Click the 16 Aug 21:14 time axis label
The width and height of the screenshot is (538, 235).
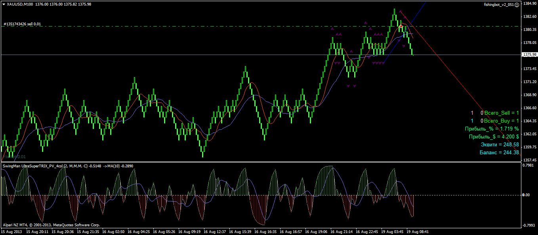342,231
